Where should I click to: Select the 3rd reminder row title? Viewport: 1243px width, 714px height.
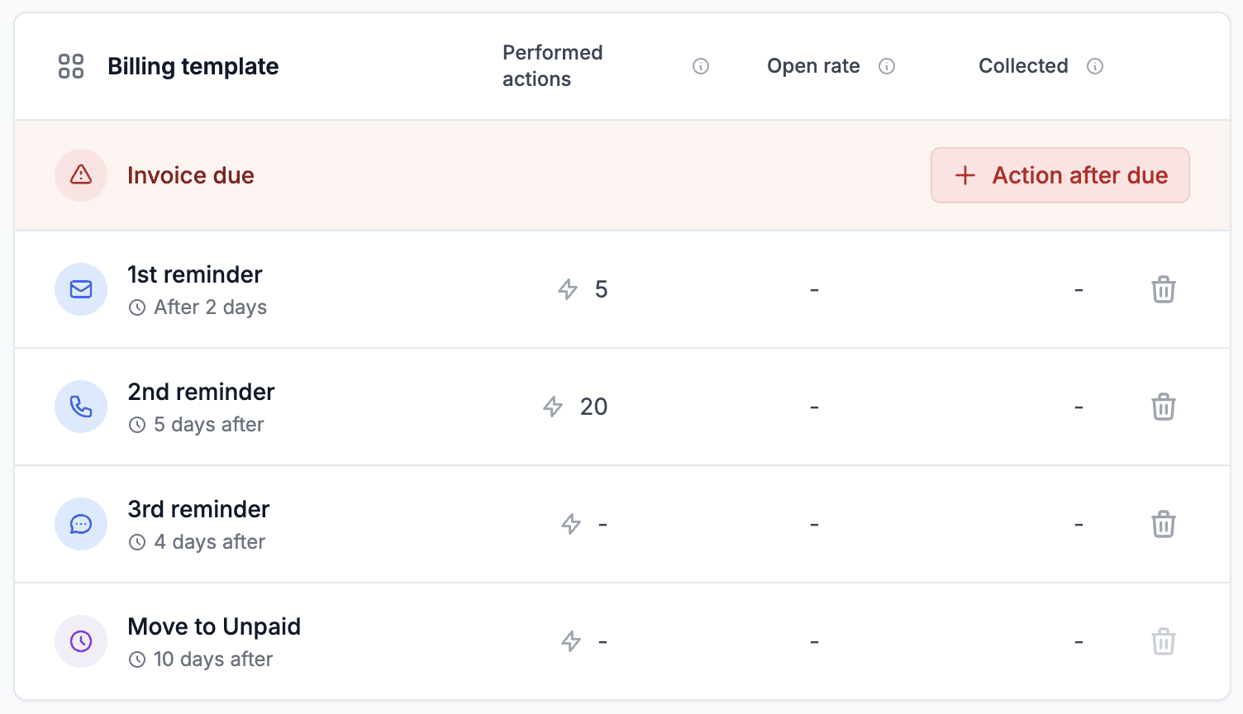(x=198, y=509)
